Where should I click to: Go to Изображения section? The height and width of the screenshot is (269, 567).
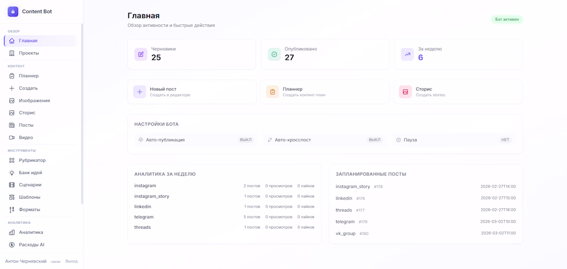click(34, 100)
